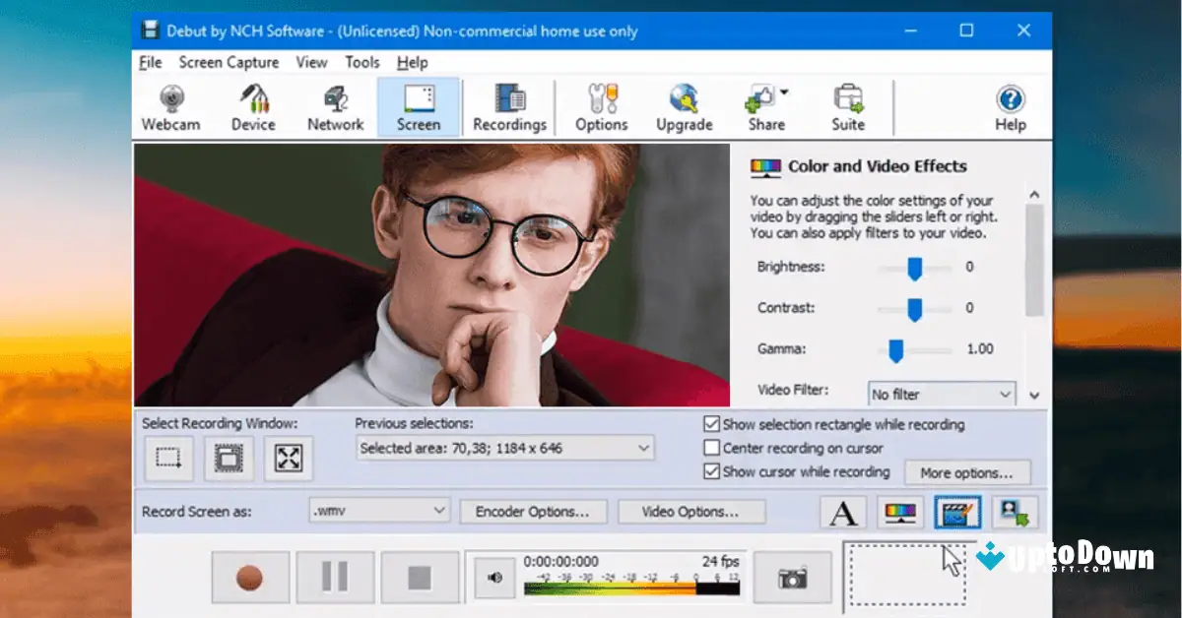Open More options dialog
1182x618 pixels.
pos(967,472)
